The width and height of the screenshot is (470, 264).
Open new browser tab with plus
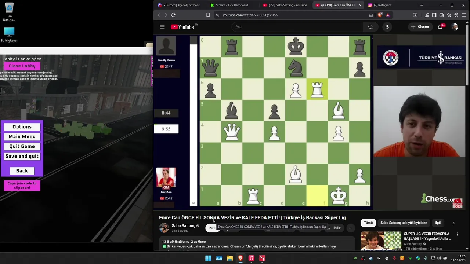(422, 5)
